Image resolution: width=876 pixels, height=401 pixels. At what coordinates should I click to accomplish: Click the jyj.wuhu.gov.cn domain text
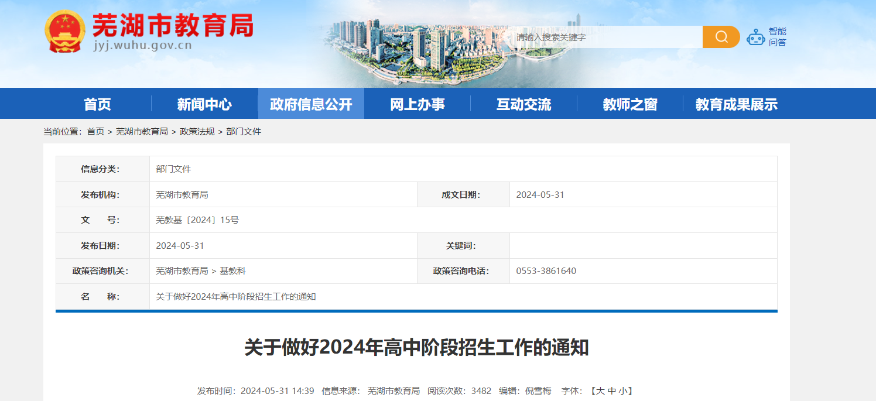(x=143, y=46)
